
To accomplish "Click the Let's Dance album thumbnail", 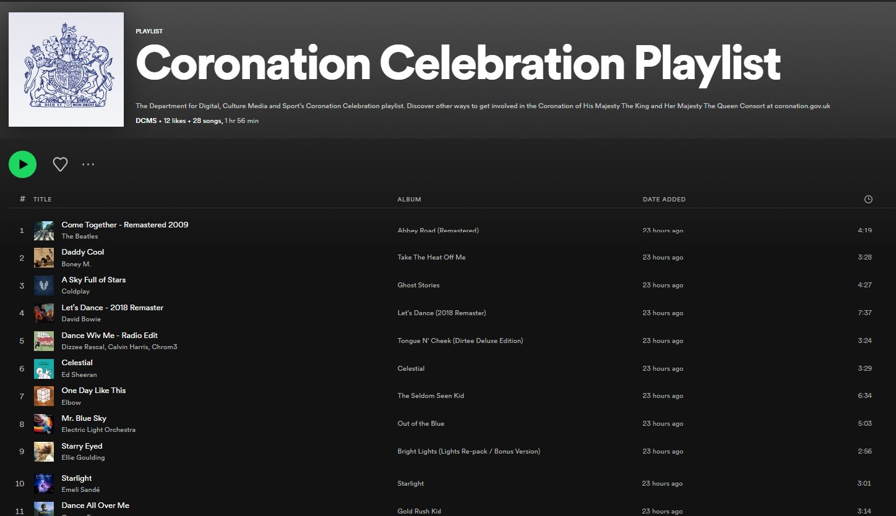I will [x=44, y=313].
